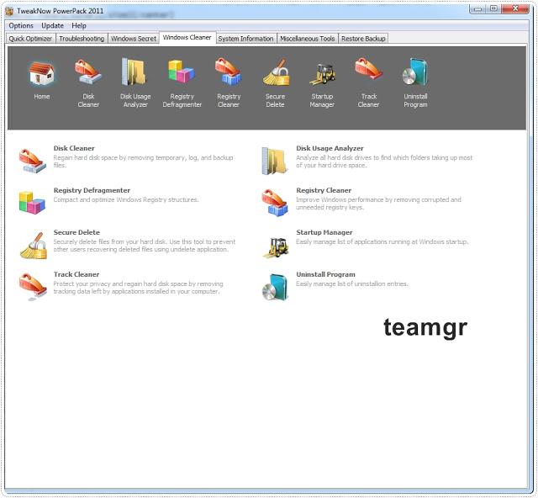This screenshot has width=538, height=498.
Task: Open the Registry Defragmenter heading link
Action: click(x=92, y=190)
